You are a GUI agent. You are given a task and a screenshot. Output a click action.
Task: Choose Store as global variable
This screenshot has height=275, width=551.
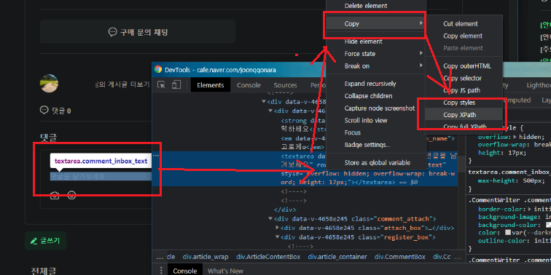(376, 163)
